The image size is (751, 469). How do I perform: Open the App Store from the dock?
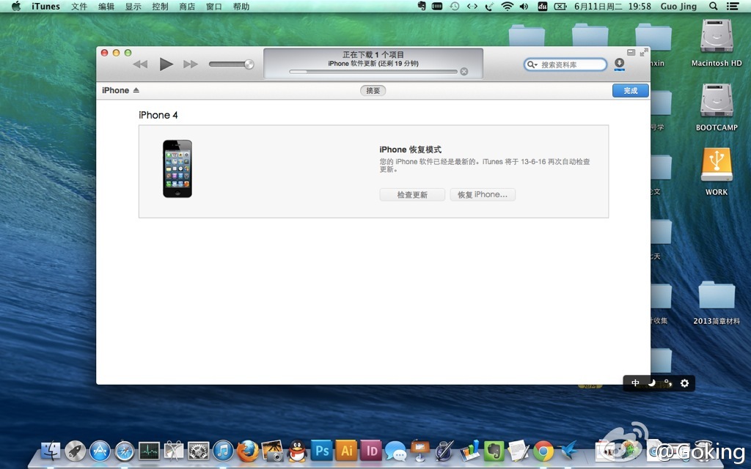[100, 451]
